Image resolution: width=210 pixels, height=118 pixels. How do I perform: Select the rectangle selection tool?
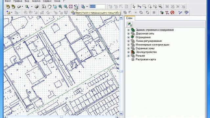144,7
